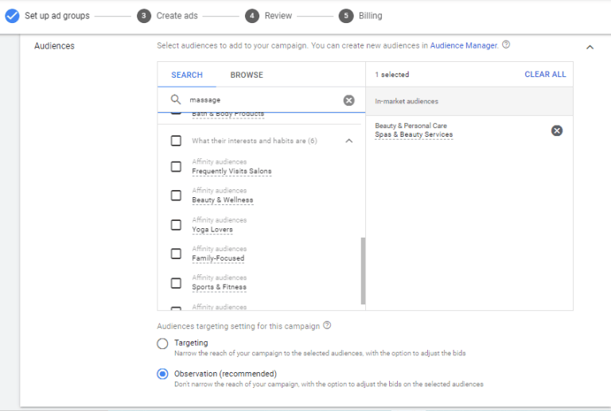
Task: Click the Billing step label
Action: (x=370, y=16)
